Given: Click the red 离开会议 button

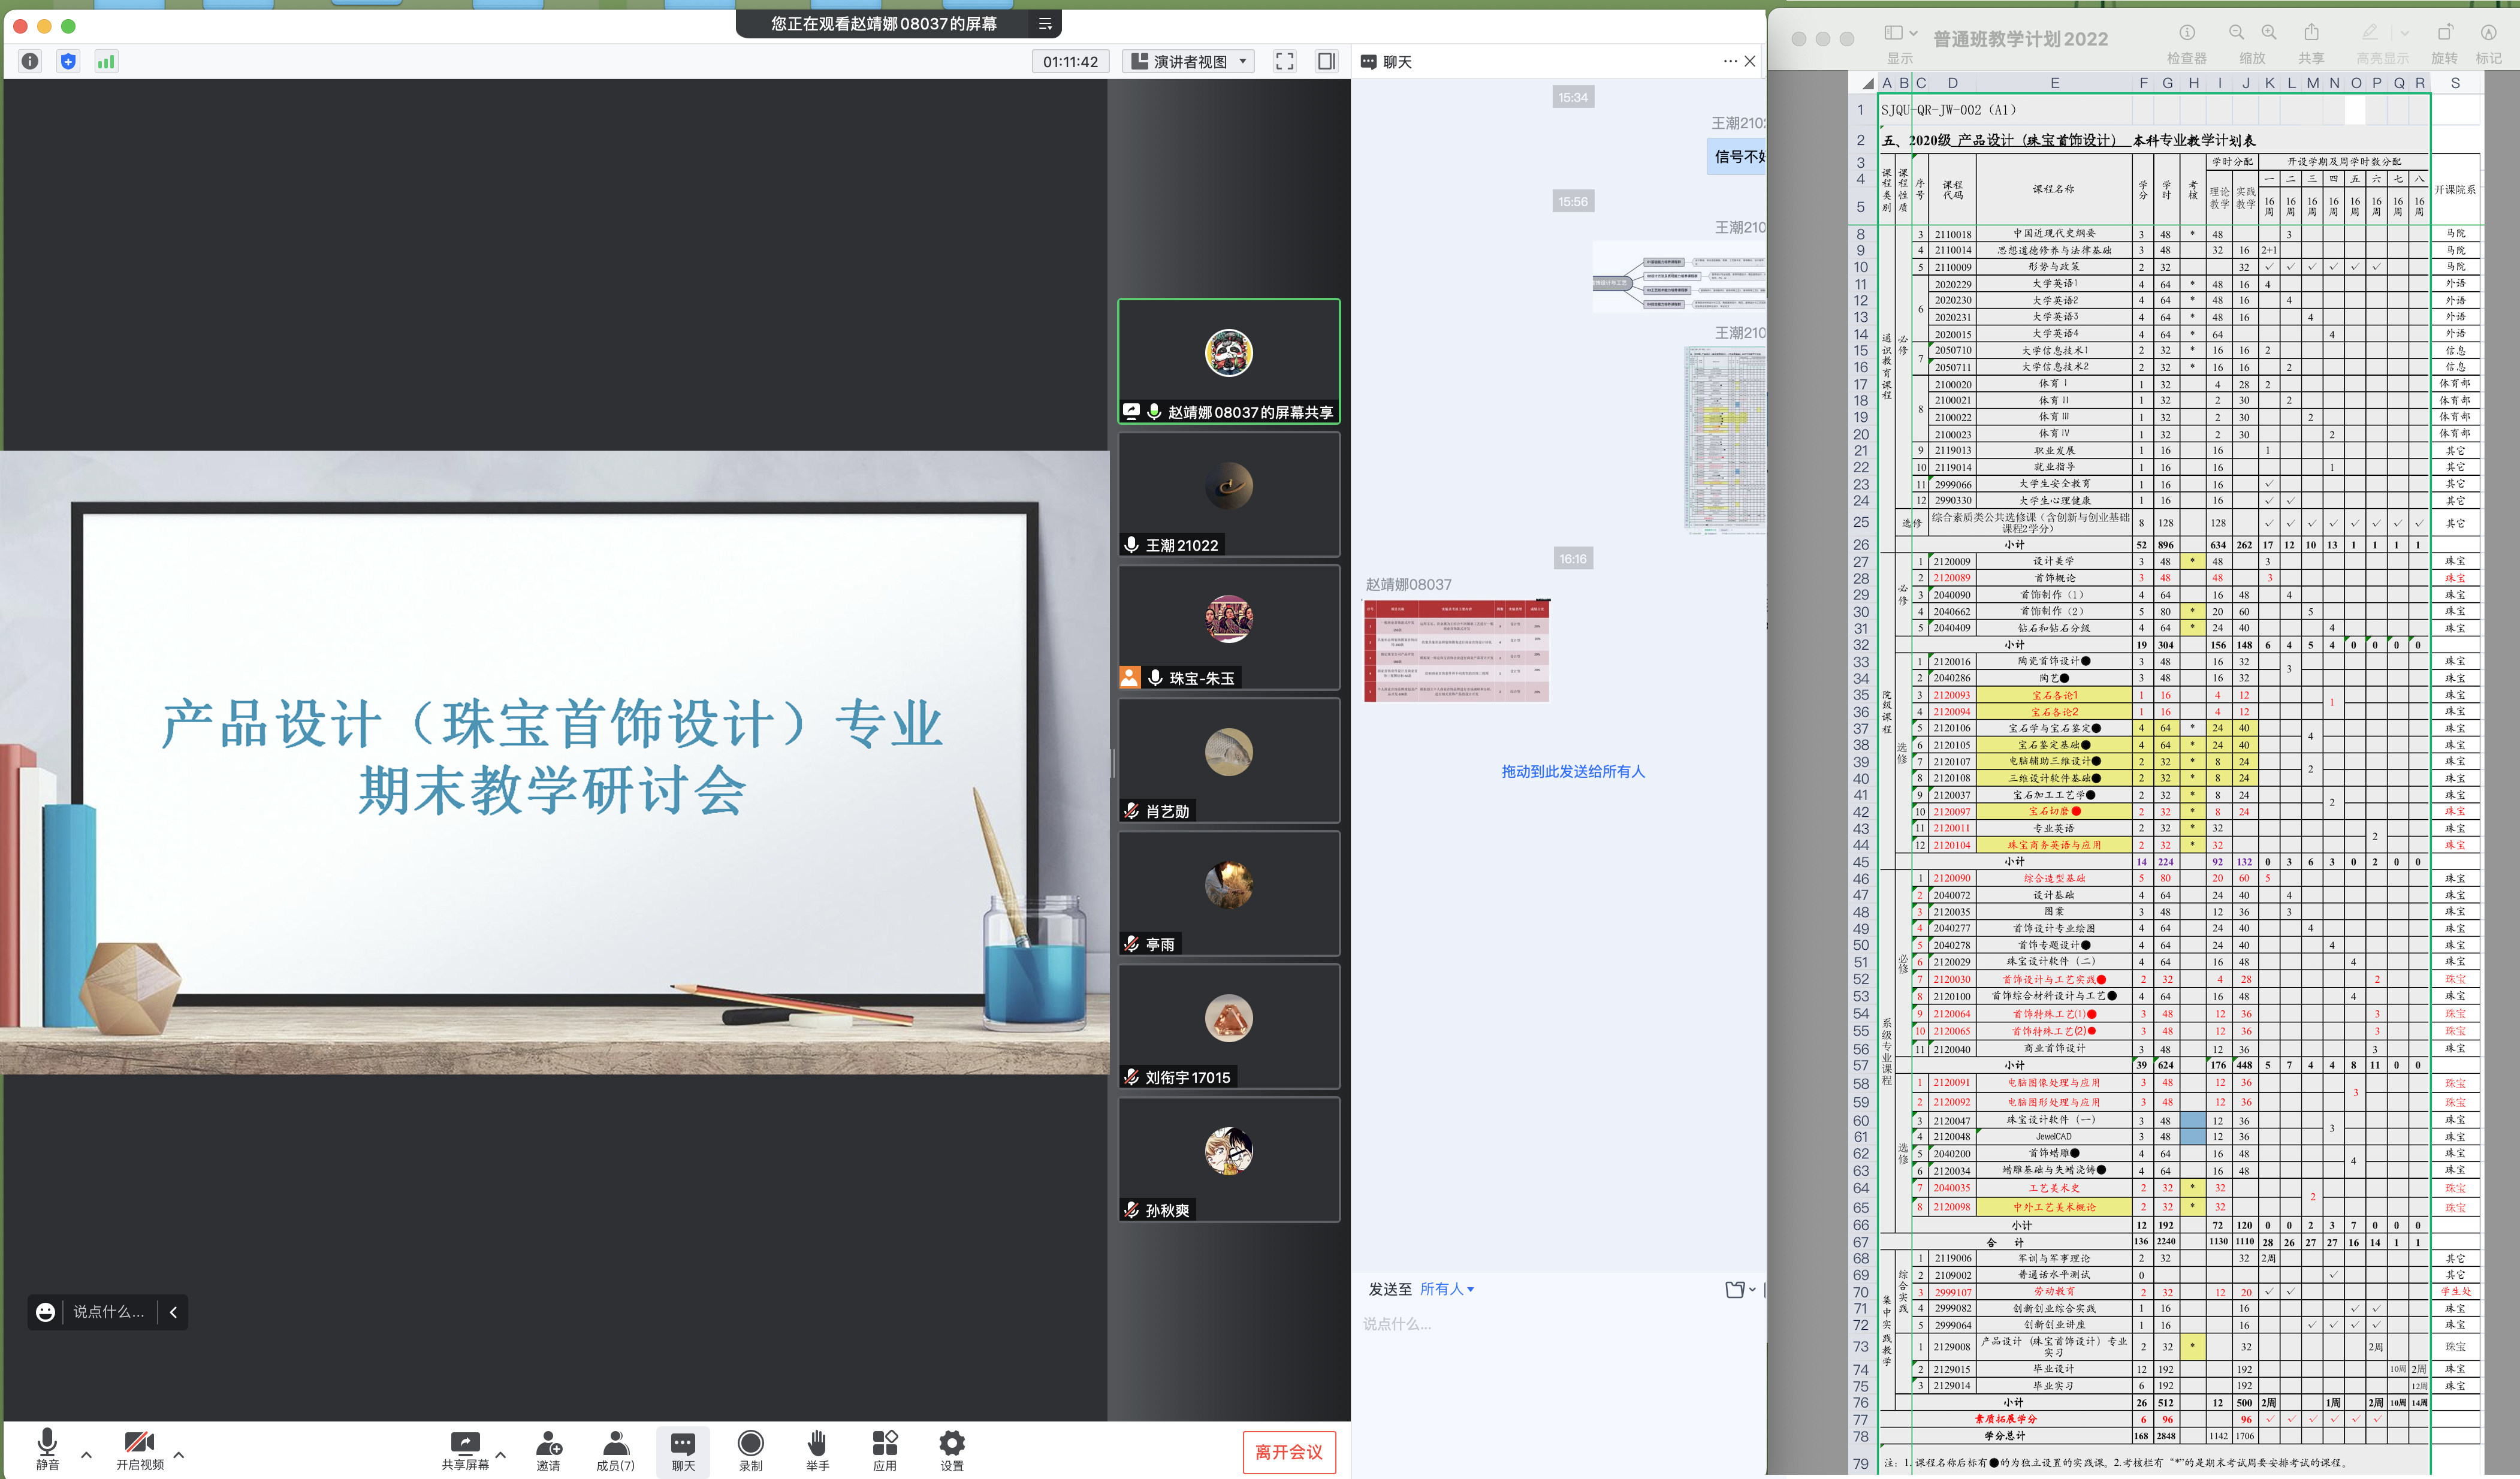Looking at the screenshot, I should [1288, 1452].
